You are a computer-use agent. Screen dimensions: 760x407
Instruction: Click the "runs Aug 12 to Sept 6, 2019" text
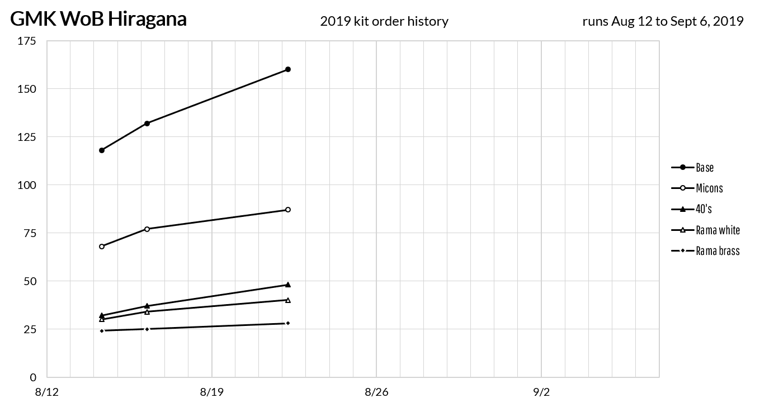[x=663, y=21]
